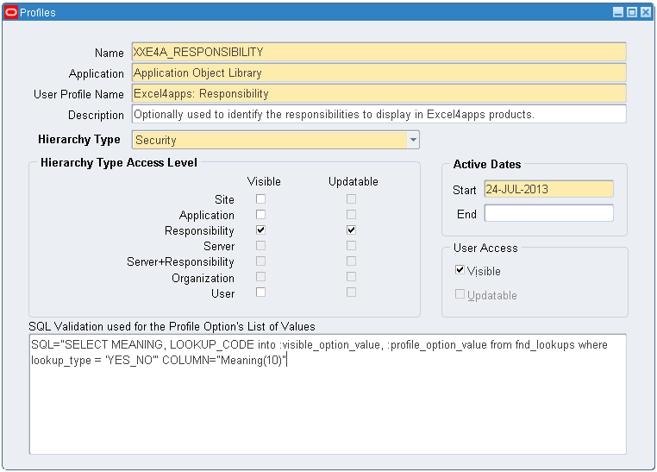Enable User Access Updatable checkbox
Viewport: 657px width, 472px height.
click(x=460, y=294)
